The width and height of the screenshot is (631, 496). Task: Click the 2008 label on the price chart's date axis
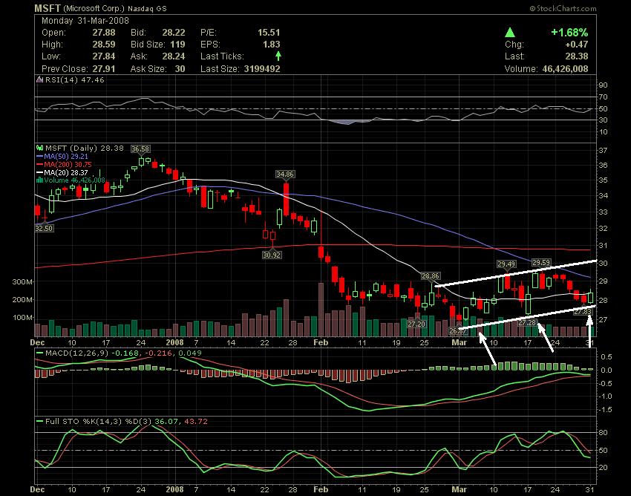174,342
